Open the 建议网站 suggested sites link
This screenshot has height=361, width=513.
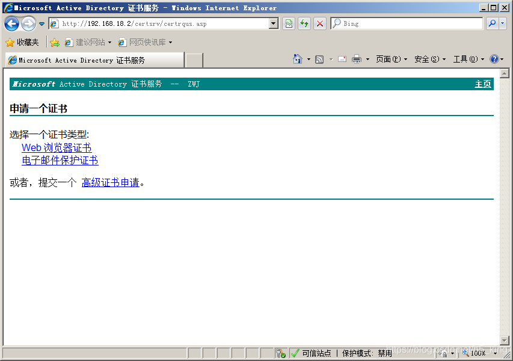pyautogui.click(x=88, y=42)
